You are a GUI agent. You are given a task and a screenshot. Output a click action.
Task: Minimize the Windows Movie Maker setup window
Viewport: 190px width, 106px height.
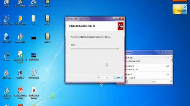[x=114, y=18]
